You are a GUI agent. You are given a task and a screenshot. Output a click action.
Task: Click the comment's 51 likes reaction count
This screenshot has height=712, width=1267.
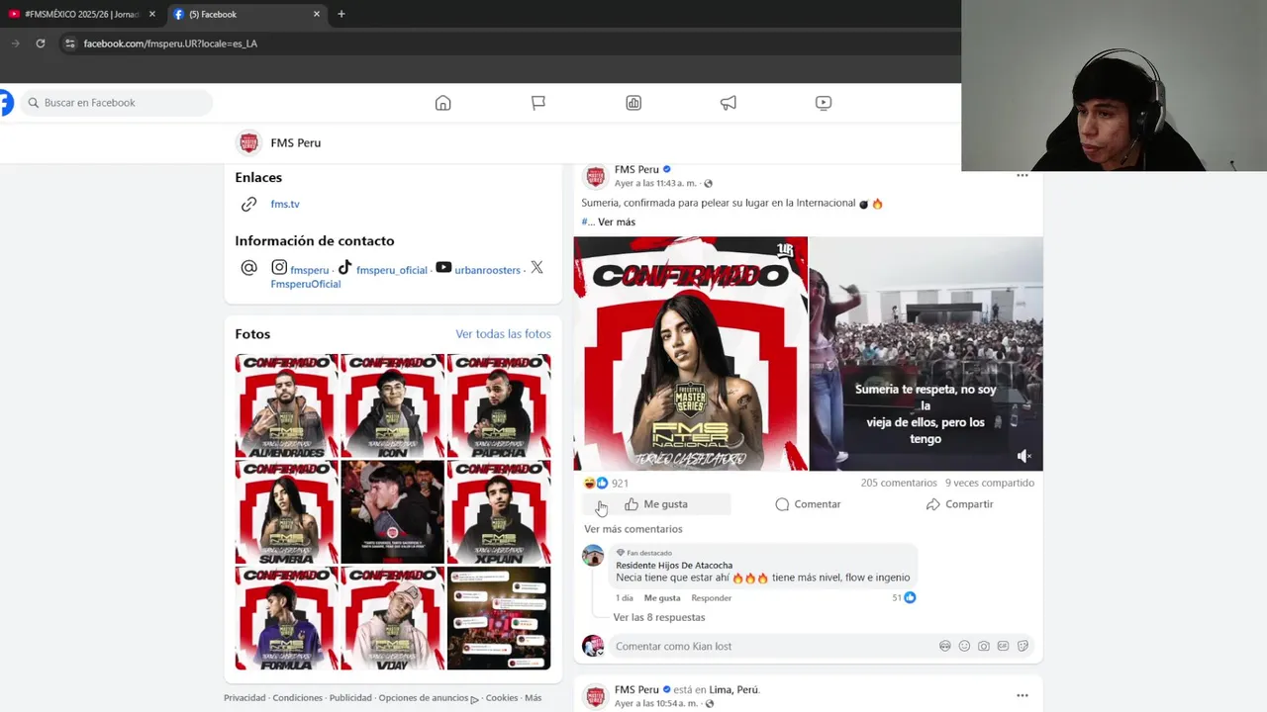[904, 597]
